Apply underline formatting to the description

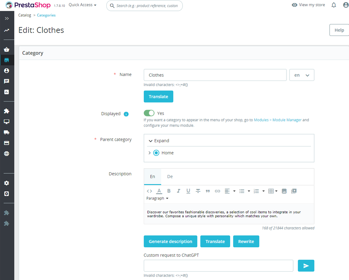pos(188,191)
